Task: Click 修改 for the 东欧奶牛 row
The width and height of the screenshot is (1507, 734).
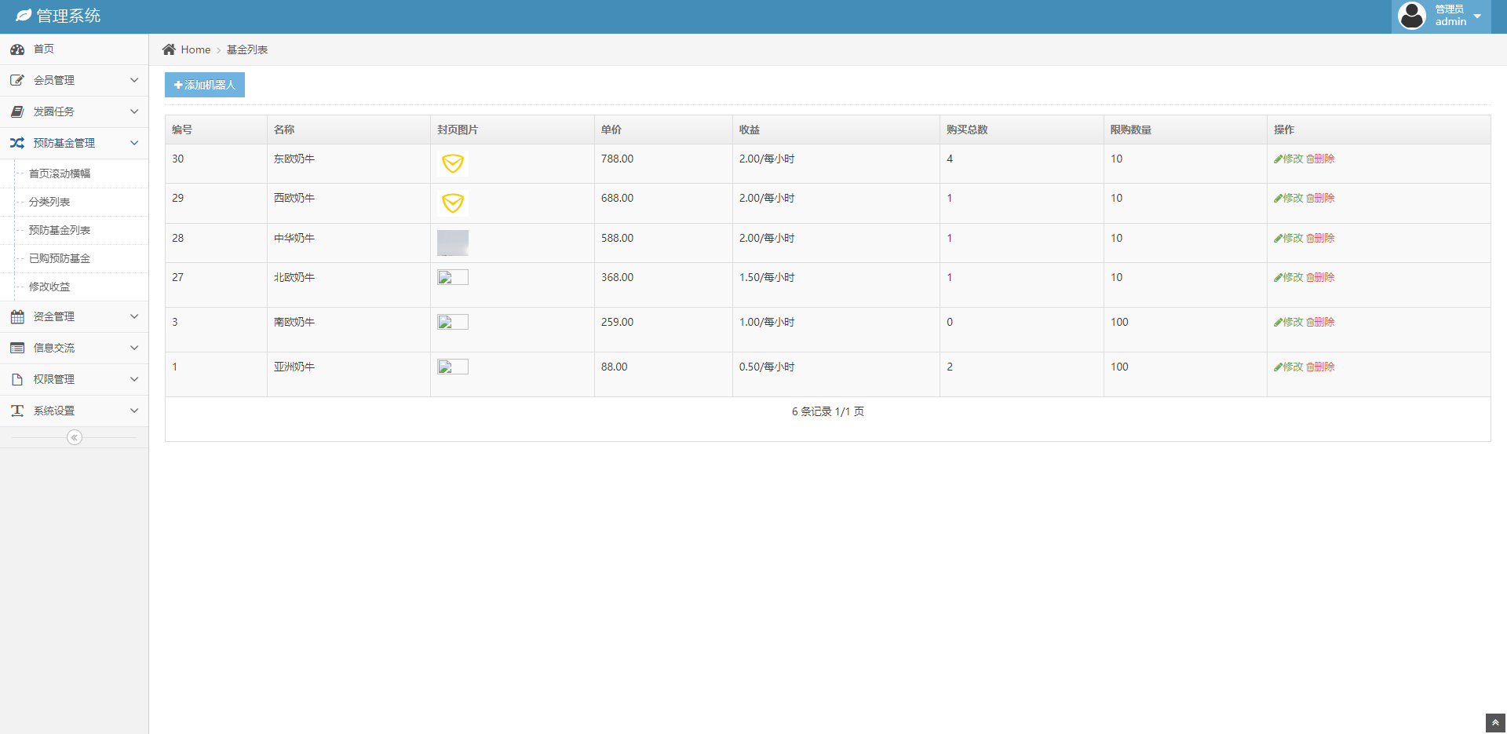Action: [x=1288, y=159]
